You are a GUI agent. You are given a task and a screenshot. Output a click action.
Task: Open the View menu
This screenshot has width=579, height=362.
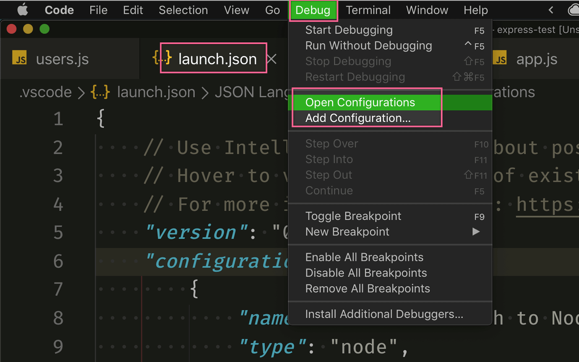click(x=237, y=10)
